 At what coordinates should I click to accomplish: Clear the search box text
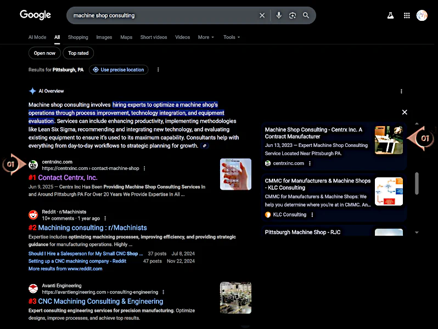coord(262,15)
